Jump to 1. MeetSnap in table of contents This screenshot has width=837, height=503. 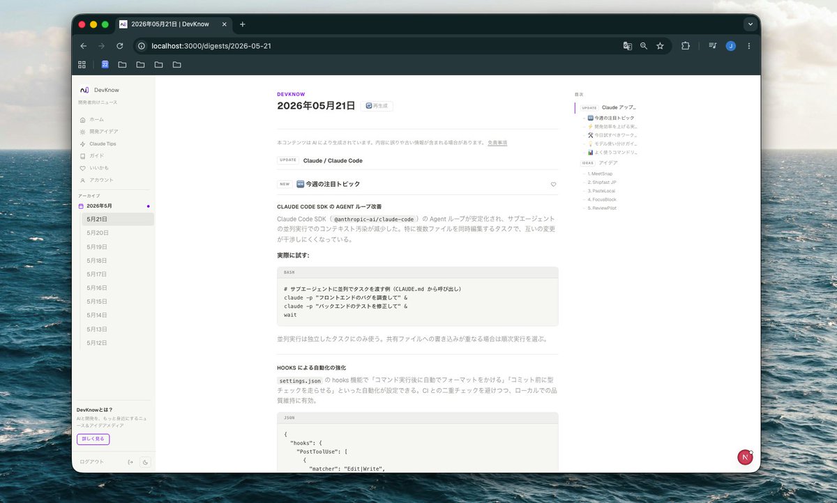tap(600, 173)
